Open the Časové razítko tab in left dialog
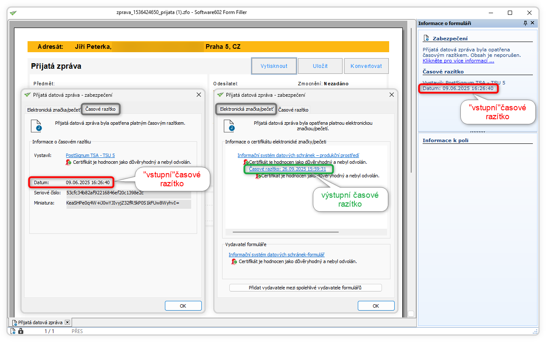Image resolution: width=546 pixels, height=342 pixels. click(100, 109)
